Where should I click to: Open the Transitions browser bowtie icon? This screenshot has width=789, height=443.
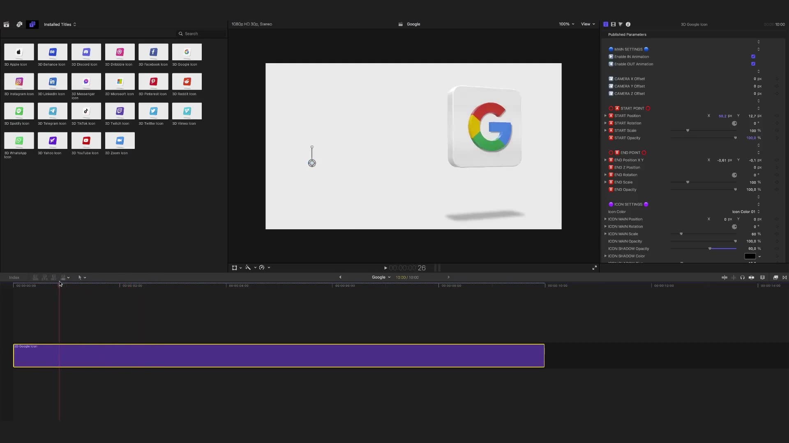click(x=784, y=277)
